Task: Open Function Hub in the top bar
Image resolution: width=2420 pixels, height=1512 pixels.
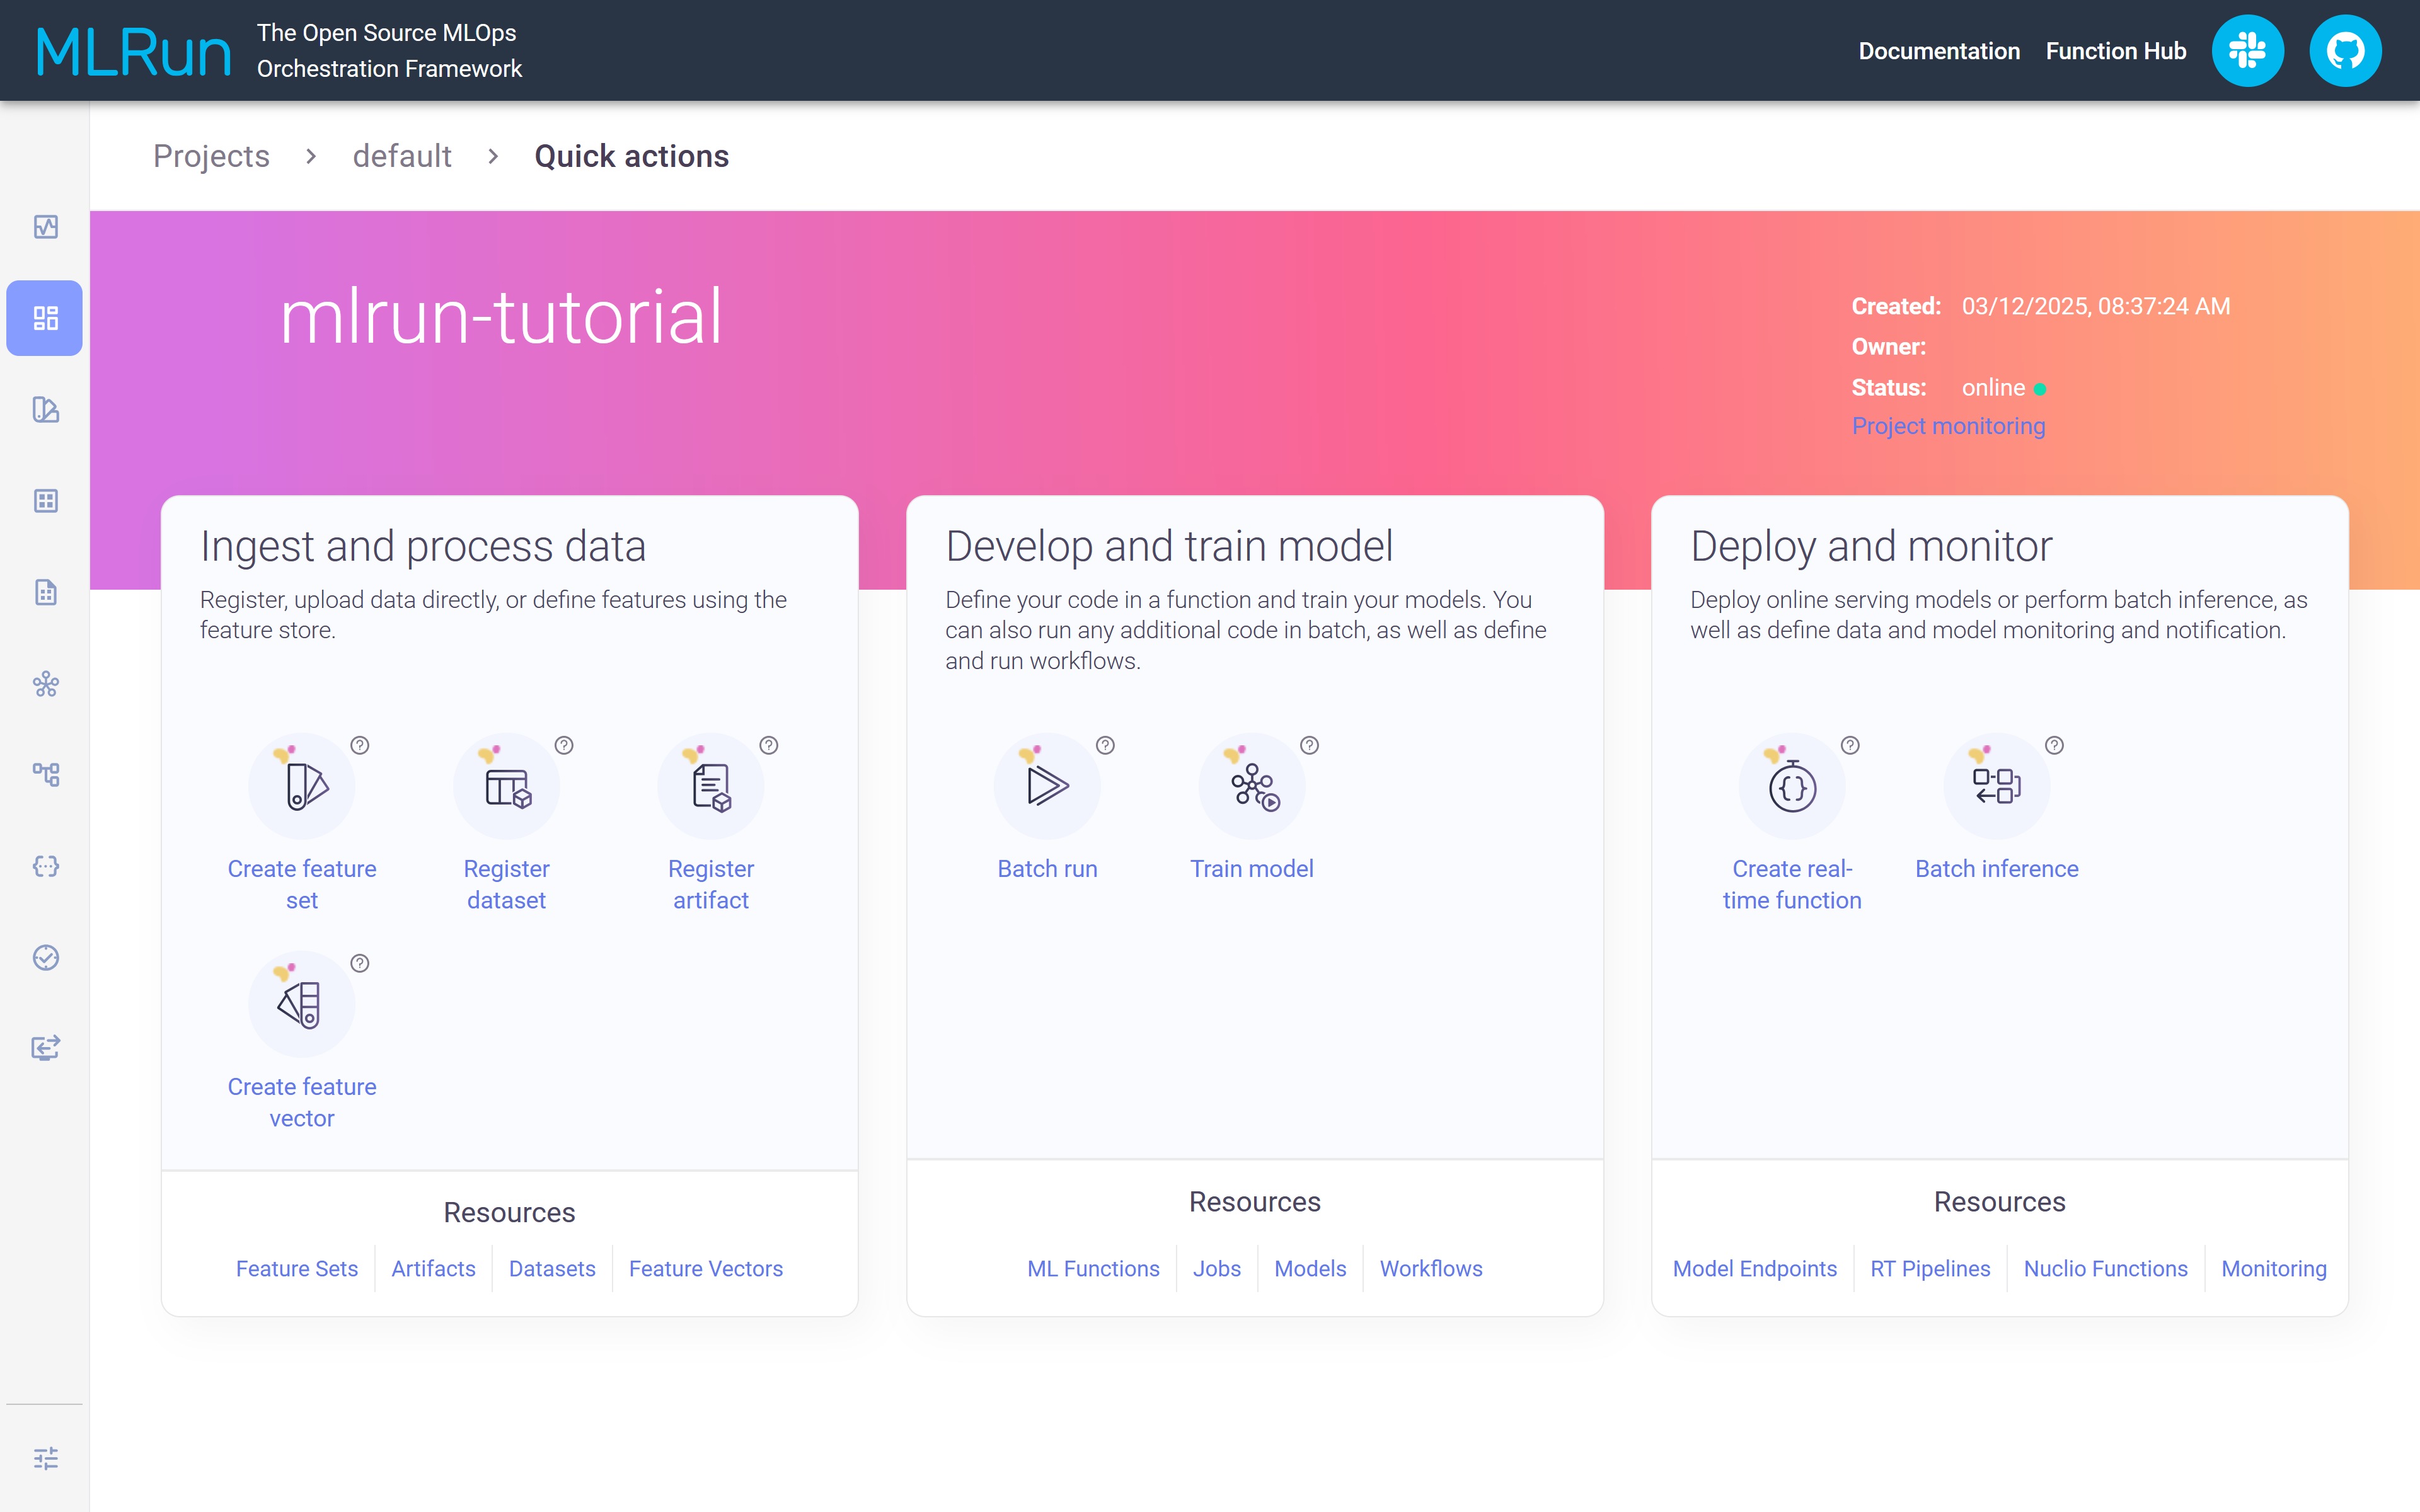Action: click(2115, 51)
